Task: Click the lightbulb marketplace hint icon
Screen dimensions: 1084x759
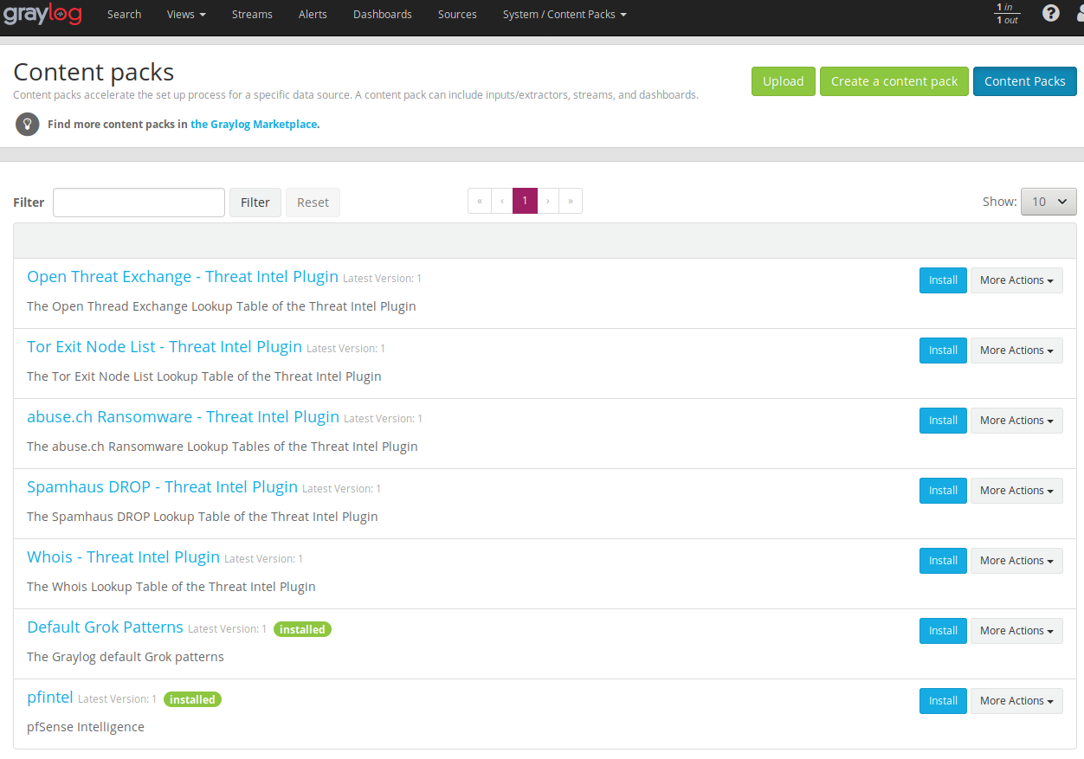Action: click(x=28, y=124)
